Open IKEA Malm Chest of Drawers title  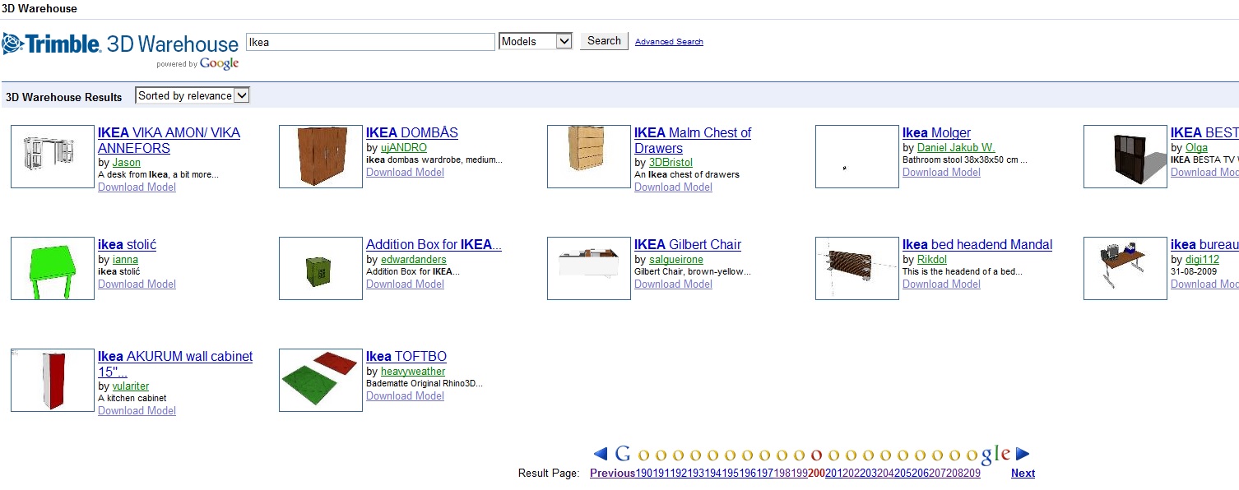click(693, 141)
